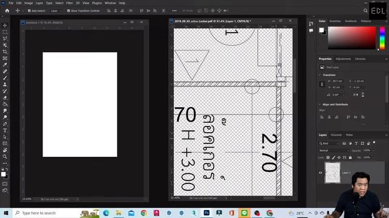Viewport: 389px width, 218px height.
Task: Select the Hand tool
Action: click(5, 150)
